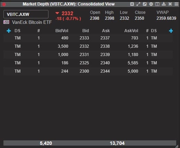Pop out the widget with the arrow-in-box icon
The width and height of the screenshot is (180, 148).
[145, 4]
